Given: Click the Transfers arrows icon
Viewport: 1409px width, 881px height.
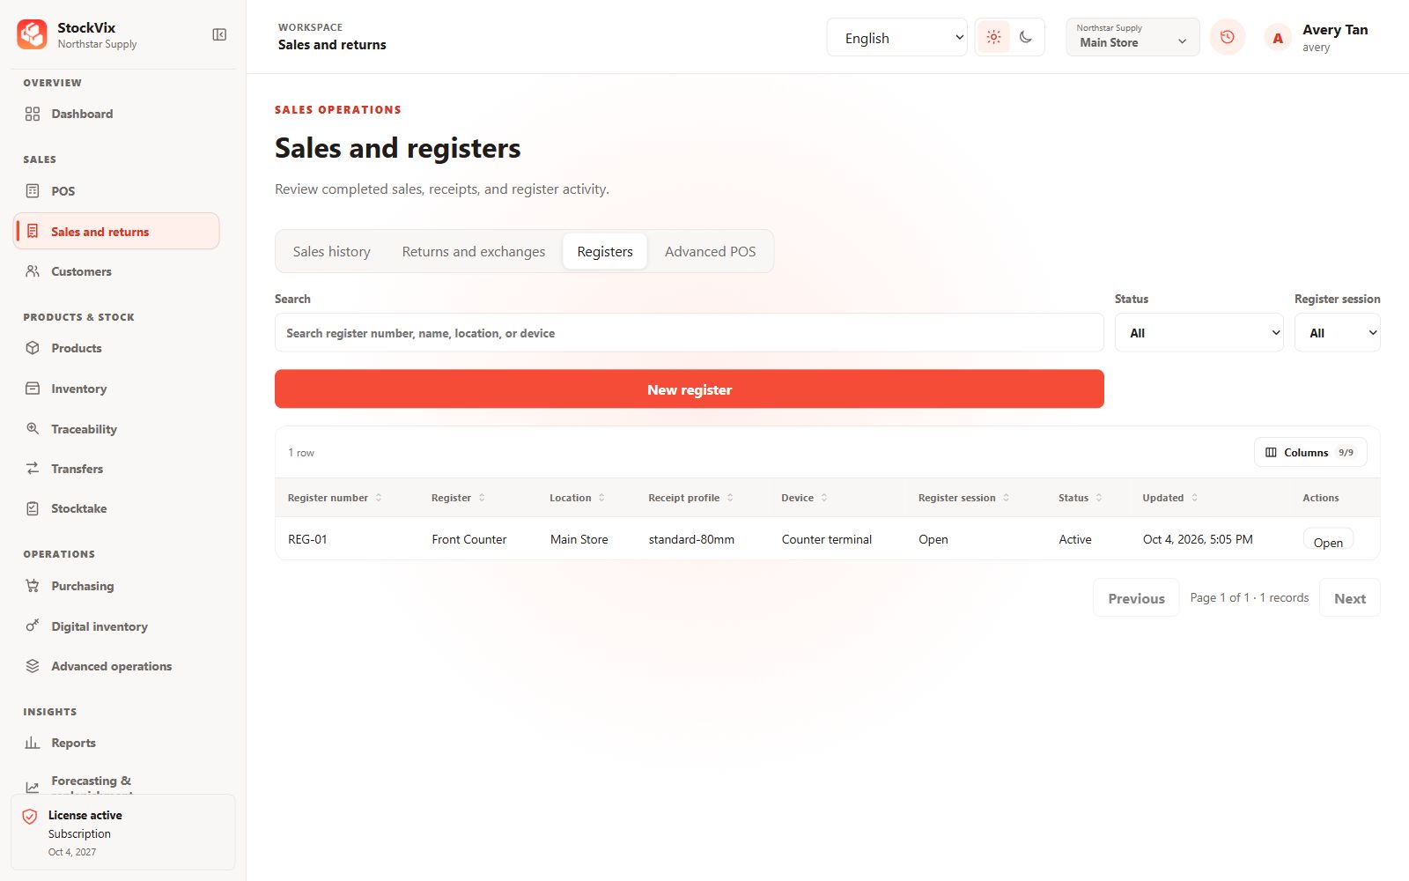Looking at the screenshot, I should pyautogui.click(x=33, y=469).
